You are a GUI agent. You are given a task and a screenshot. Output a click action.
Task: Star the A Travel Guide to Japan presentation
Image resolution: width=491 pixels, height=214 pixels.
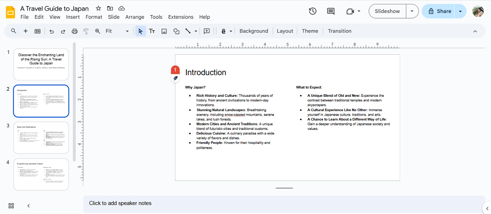(x=98, y=9)
